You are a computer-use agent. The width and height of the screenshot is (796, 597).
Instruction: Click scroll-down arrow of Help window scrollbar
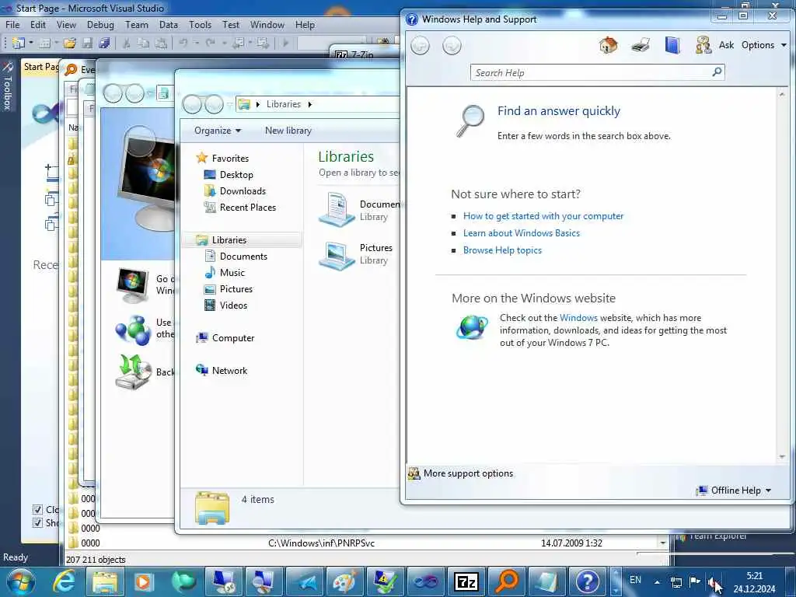(x=782, y=457)
